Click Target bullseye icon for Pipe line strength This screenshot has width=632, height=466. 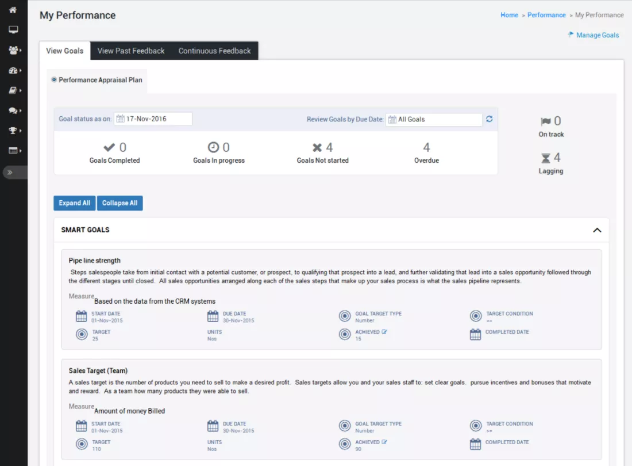click(82, 334)
